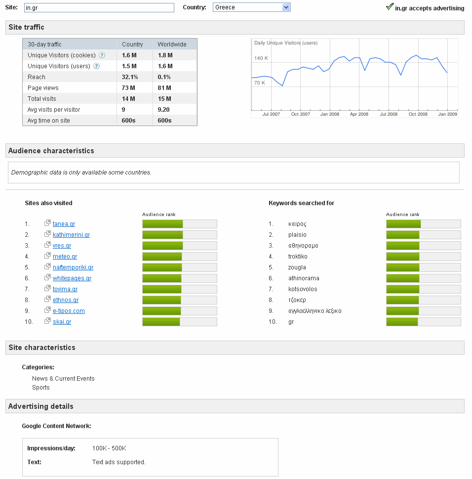
Task: Click the help icon next to Unique Visitors (users)
Action: (x=96, y=66)
